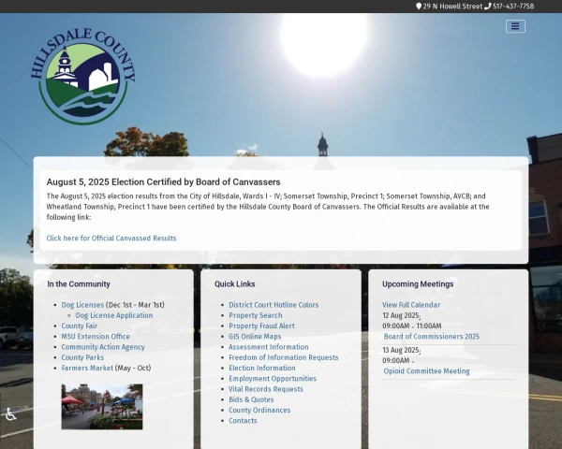
Task: Open the Opioid Committee Meeting entry
Action: [x=426, y=371]
